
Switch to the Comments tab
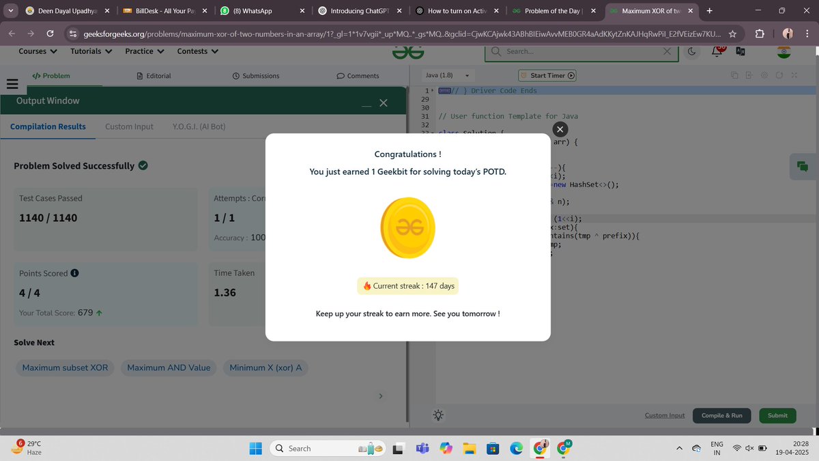[x=358, y=76]
